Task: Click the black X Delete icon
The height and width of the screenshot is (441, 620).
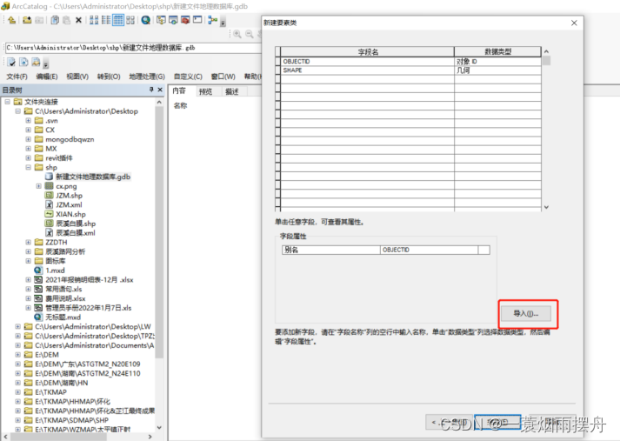Action: click(x=78, y=20)
